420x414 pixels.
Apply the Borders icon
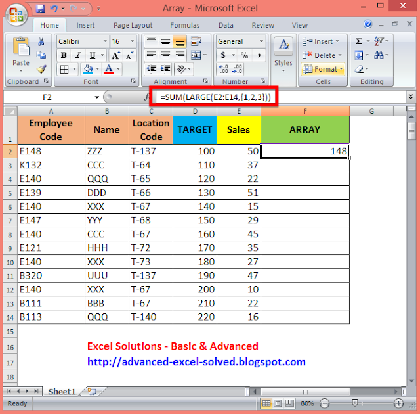coord(64,70)
